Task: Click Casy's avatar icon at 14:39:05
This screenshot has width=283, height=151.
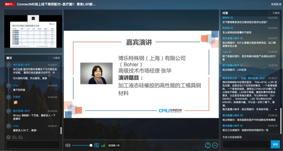Action: point(8,86)
